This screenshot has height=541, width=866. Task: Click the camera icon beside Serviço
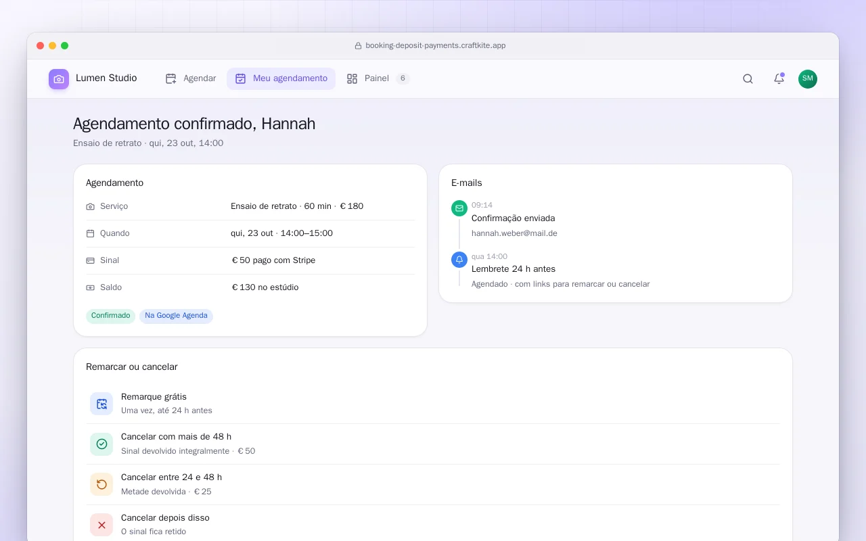[x=91, y=206]
